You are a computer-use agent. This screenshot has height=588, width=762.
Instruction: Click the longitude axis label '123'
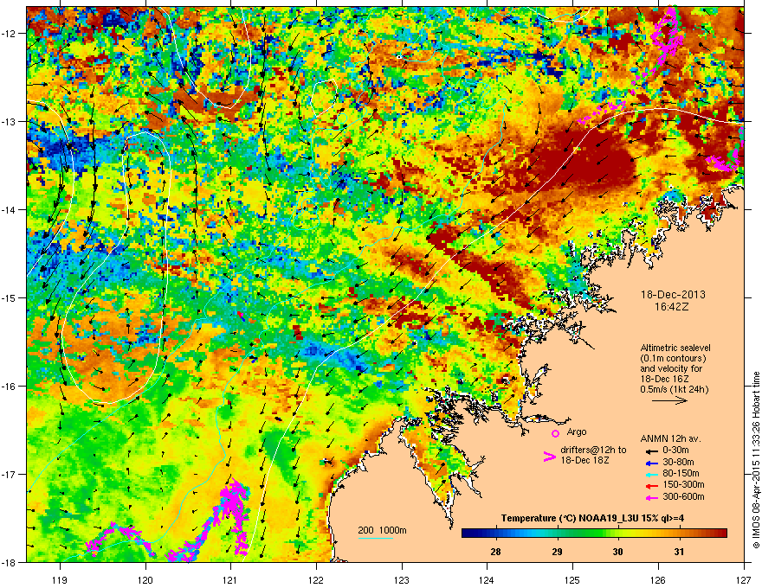pos(402,580)
